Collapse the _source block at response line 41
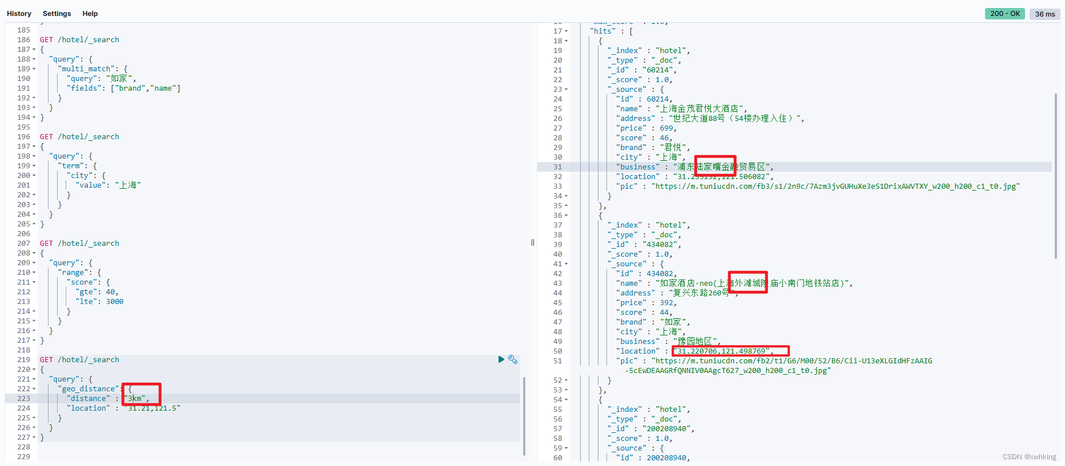The height and width of the screenshot is (466, 1065). point(566,264)
